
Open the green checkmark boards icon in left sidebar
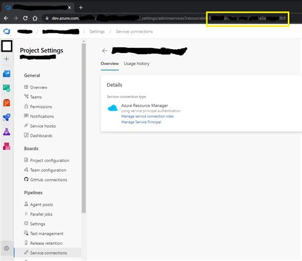tap(6, 88)
